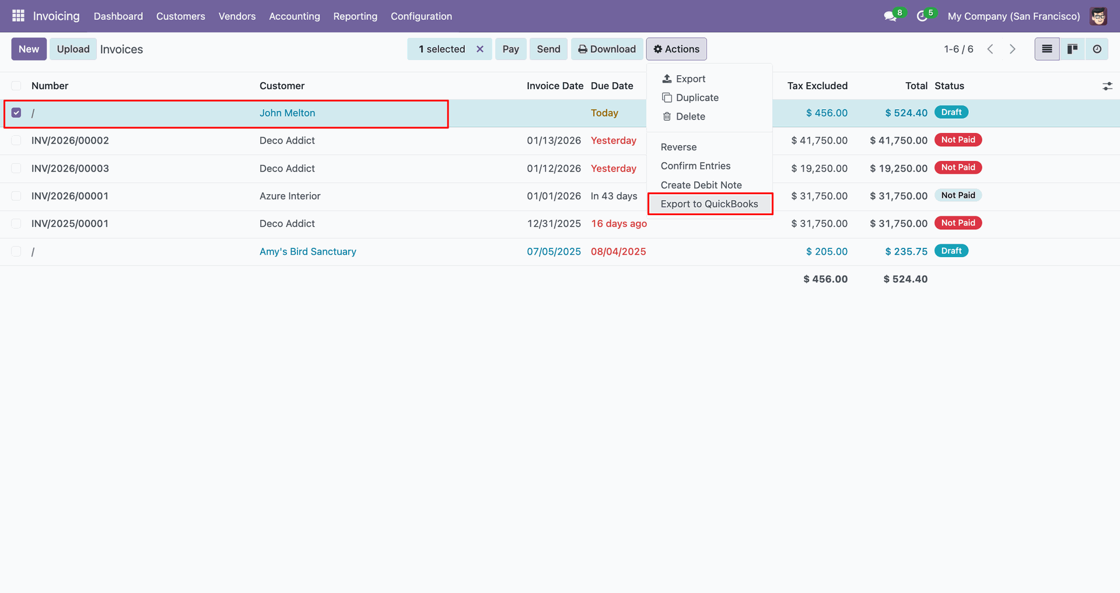Uncheck the John Melton invoice checkbox
The height and width of the screenshot is (593, 1120).
tap(16, 113)
